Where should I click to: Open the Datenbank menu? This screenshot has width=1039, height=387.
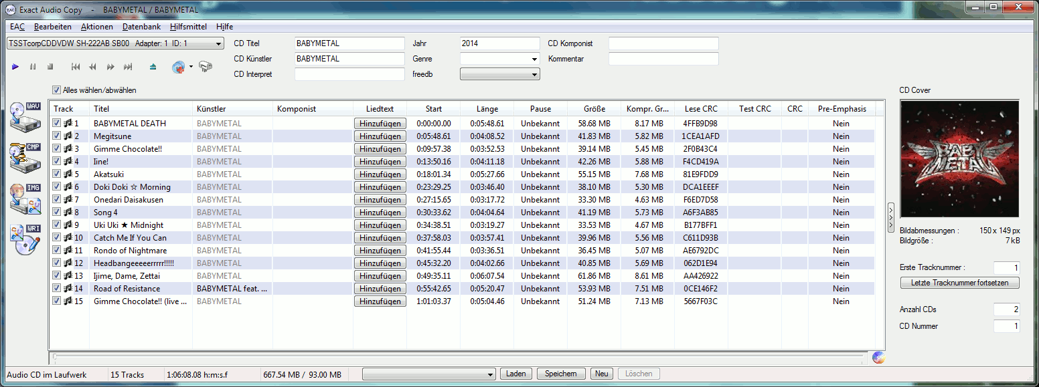coord(141,27)
